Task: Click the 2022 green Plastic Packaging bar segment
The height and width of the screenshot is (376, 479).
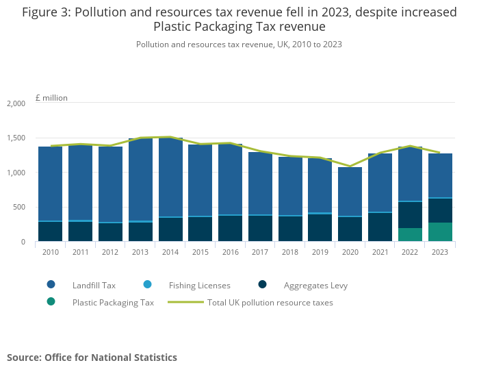Action: click(410, 235)
